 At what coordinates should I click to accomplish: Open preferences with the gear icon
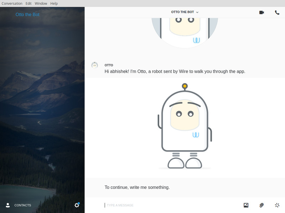click(x=77, y=205)
